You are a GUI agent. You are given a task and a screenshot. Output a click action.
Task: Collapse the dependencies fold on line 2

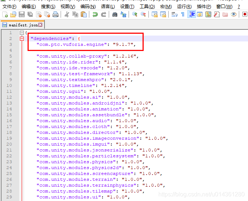coord(22,39)
